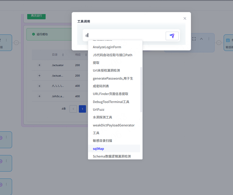Image resolution: width=233 pixels, height=195 pixels.
Task: Click the minus connector before the rightmost node
Action: [219, 43]
